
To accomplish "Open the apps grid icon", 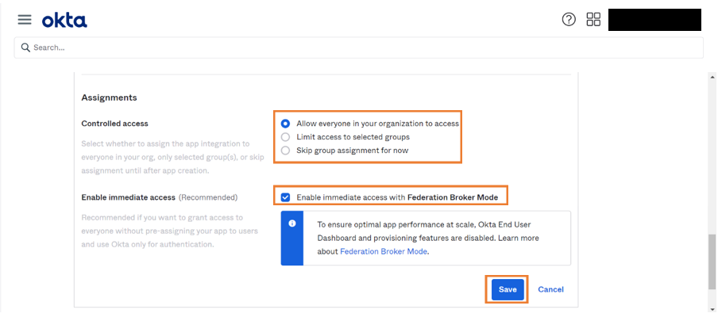I will click(593, 20).
